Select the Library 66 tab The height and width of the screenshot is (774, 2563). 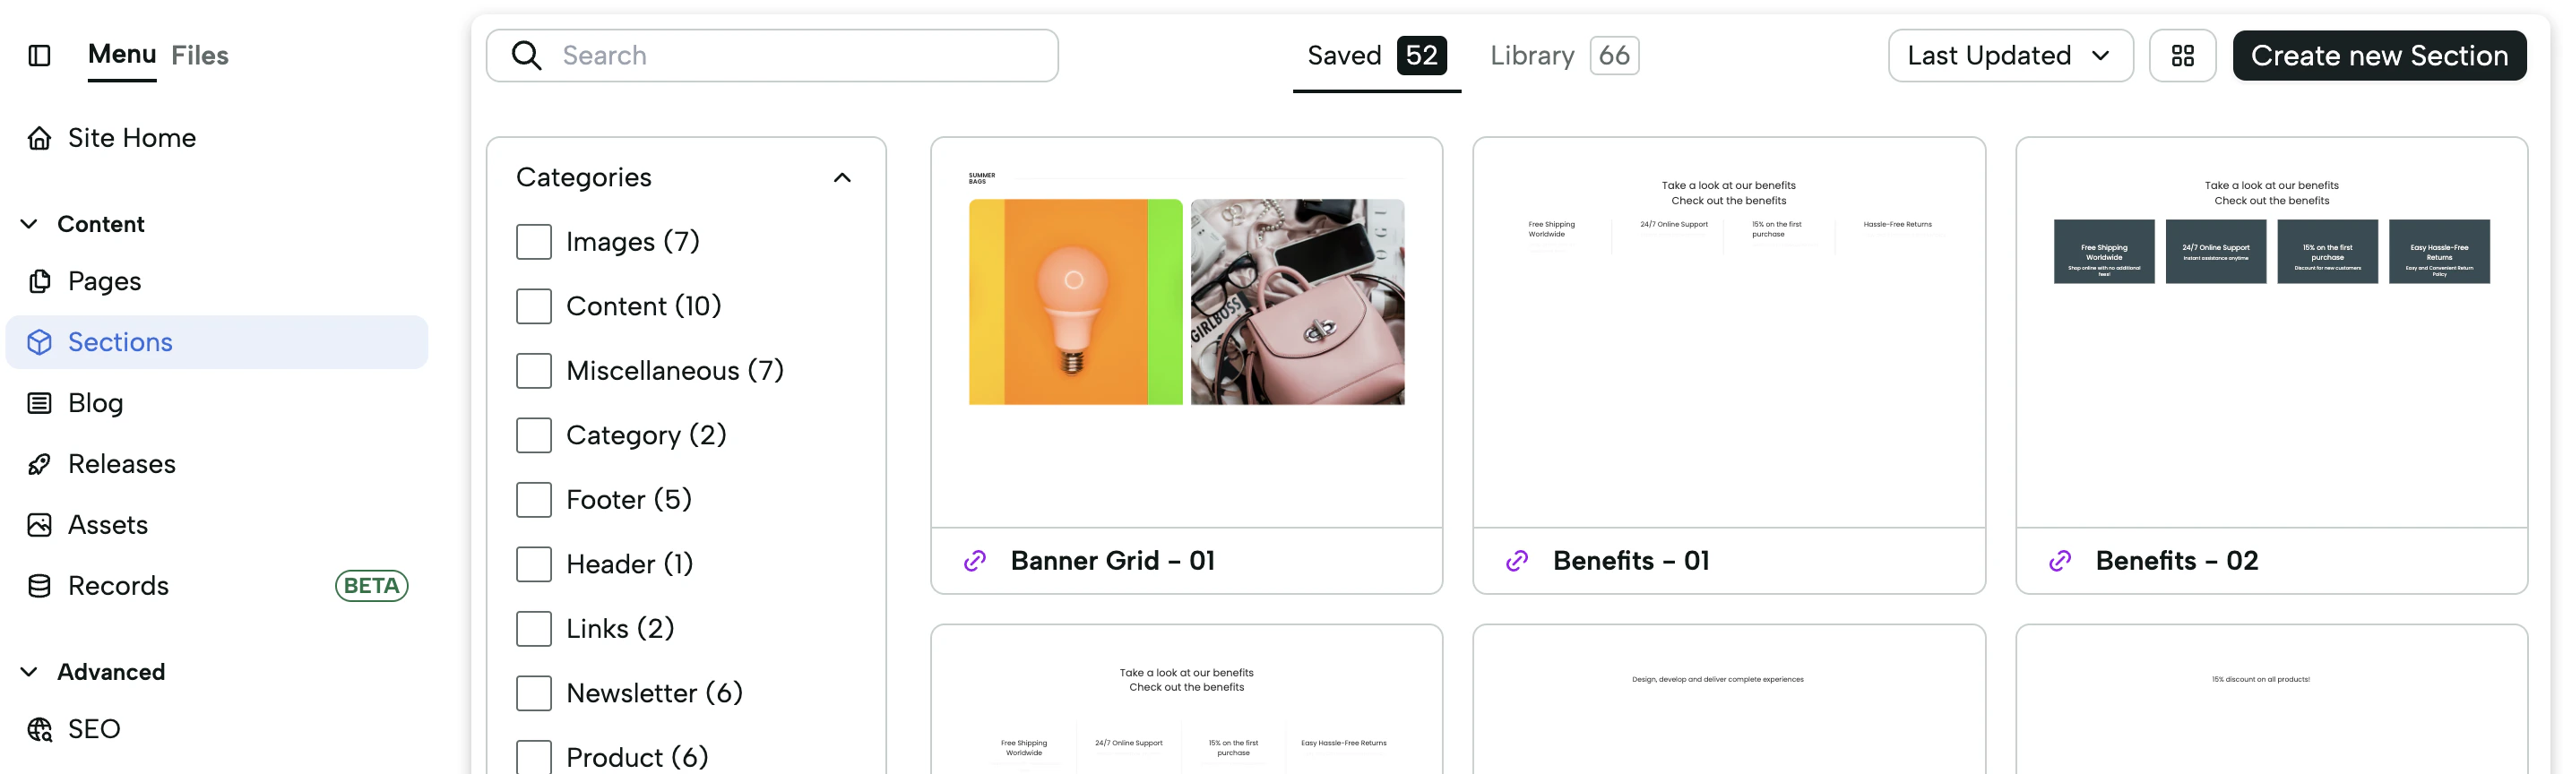1564,56
